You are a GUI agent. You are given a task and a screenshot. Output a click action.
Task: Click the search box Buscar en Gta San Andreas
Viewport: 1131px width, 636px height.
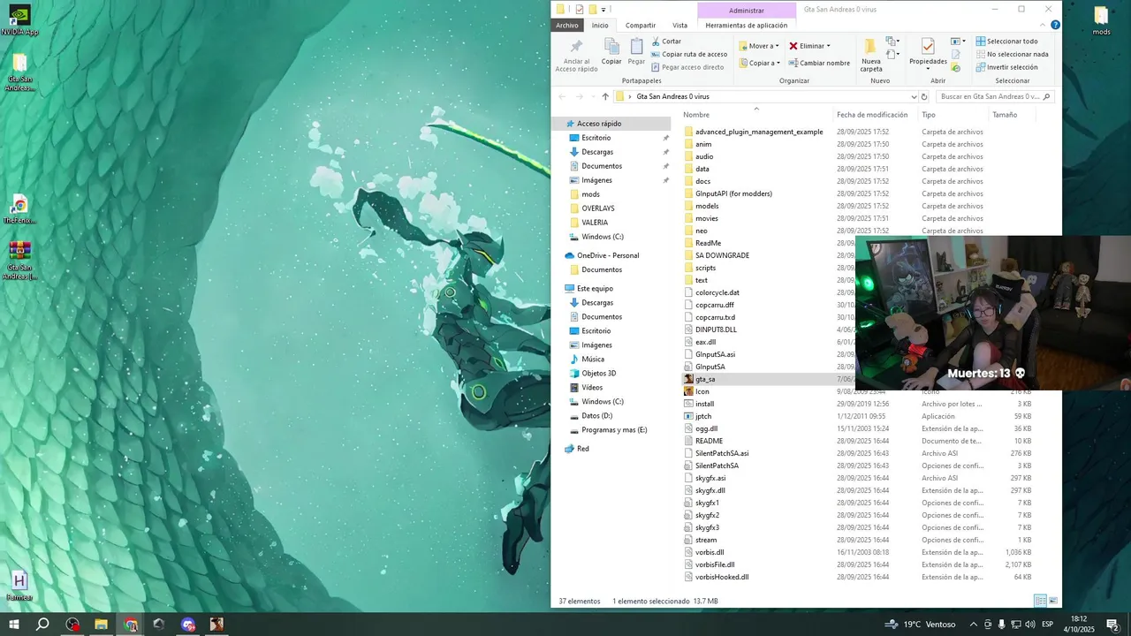point(994,96)
